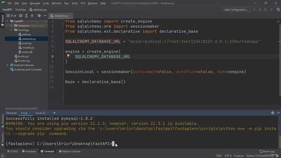Image resolution: width=281 pixels, height=158 pixels.
Task: Click UTF-8 encoding in status bar
Action: pos(228,156)
